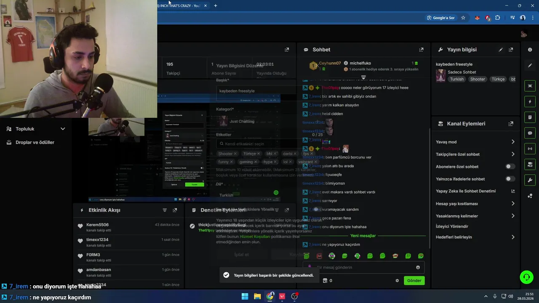539x303 pixels.
Task: Click the broadcast signal icon in right sidebar
Action: click(530, 149)
